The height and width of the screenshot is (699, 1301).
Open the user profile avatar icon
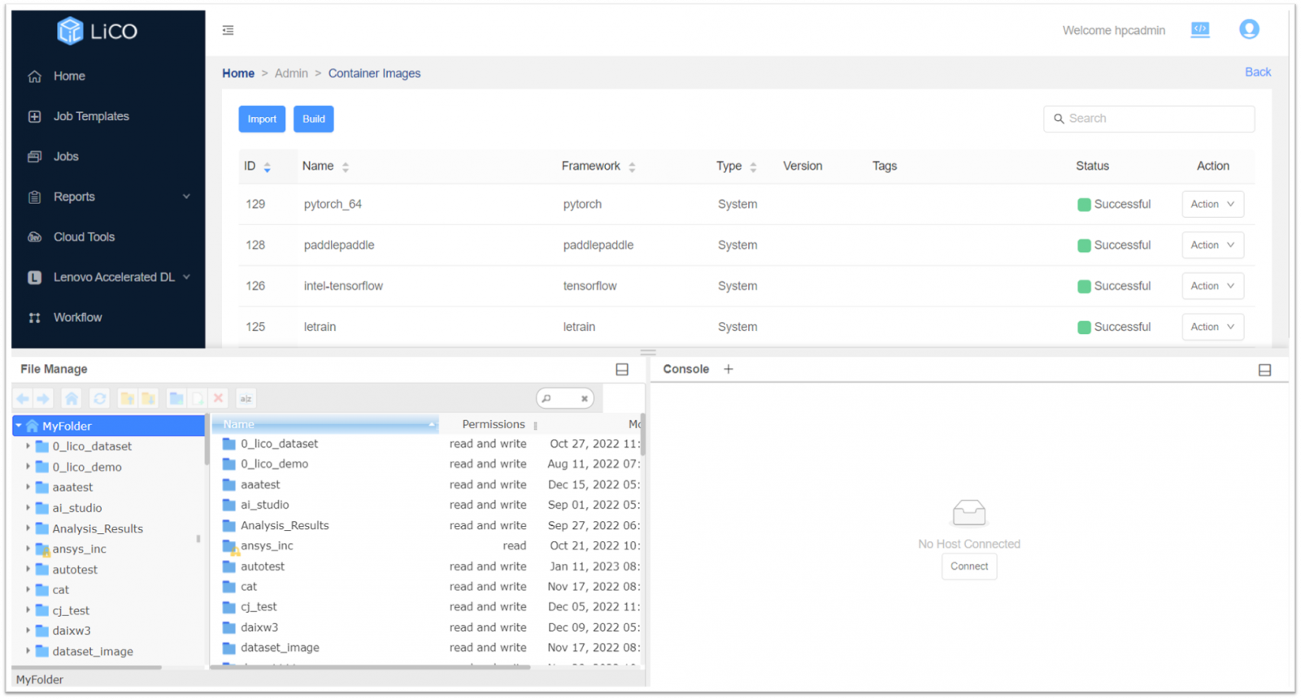click(1249, 30)
